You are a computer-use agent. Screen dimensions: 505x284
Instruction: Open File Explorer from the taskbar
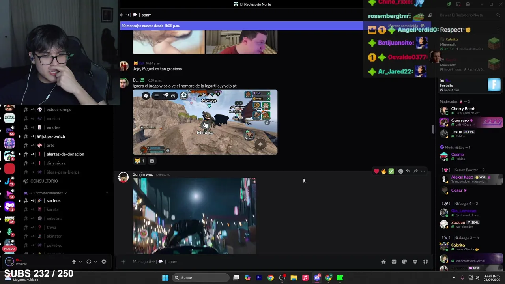294,278
